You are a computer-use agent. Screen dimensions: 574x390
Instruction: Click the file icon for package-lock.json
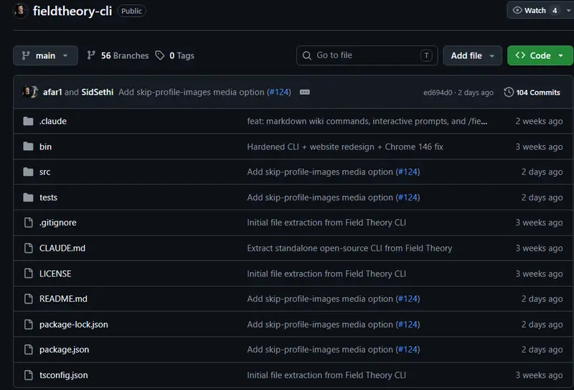(28, 325)
